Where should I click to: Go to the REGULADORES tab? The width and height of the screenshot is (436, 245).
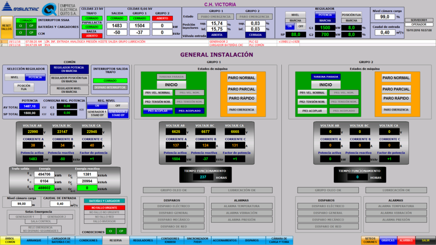tap(143, 240)
